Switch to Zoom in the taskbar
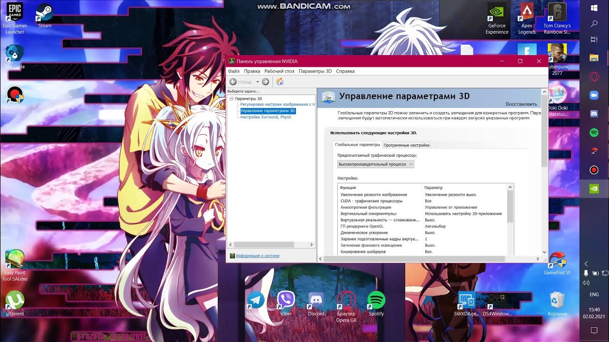This screenshot has height=342, width=609. pyautogui.click(x=594, y=95)
